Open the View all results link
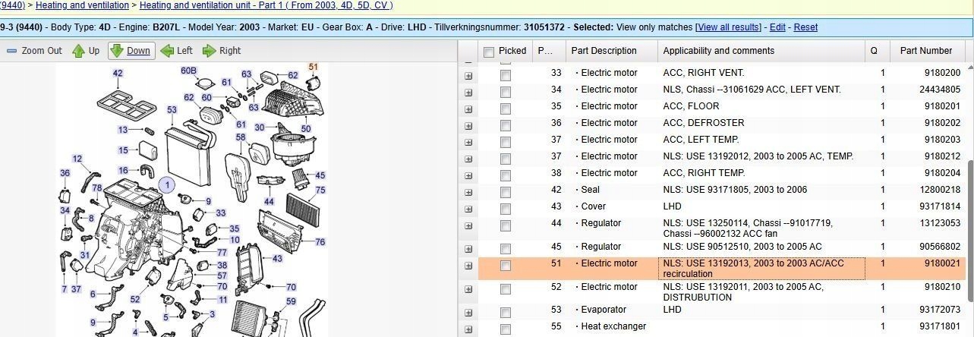Image resolution: width=974 pixels, height=337 pixels. click(729, 27)
